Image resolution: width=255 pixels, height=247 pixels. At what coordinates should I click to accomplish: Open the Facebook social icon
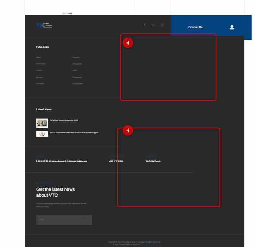point(144,25)
